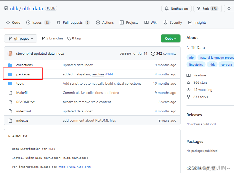
Task: Click the Pull requests count badge 2
Action: [87, 22]
